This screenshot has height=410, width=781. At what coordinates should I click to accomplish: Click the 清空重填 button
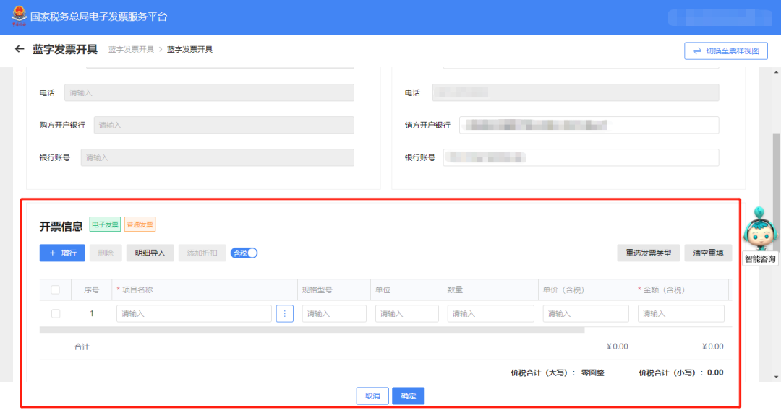[x=708, y=253]
